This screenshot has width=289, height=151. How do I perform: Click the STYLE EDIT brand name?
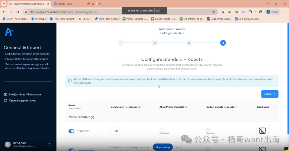83,131
